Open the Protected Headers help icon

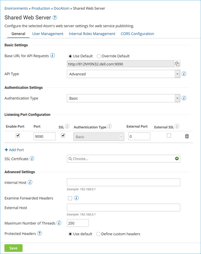pyautogui.click(x=39, y=234)
